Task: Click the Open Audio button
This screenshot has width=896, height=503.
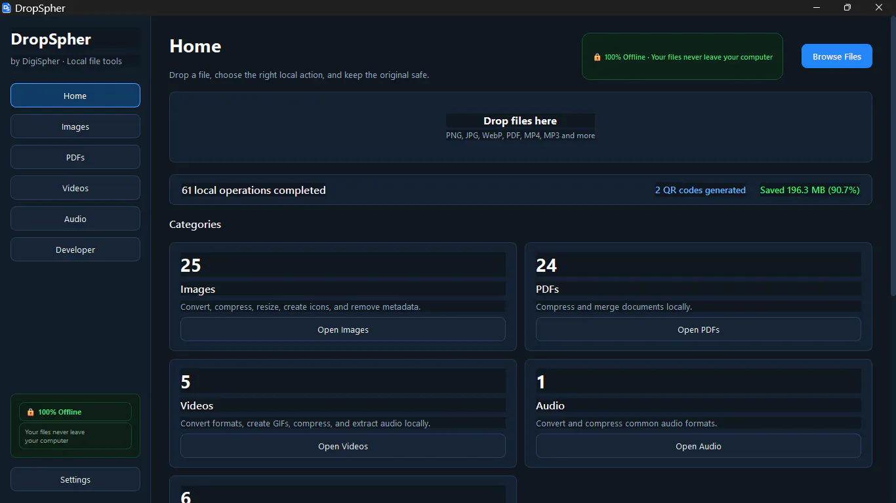Action: pos(699,446)
